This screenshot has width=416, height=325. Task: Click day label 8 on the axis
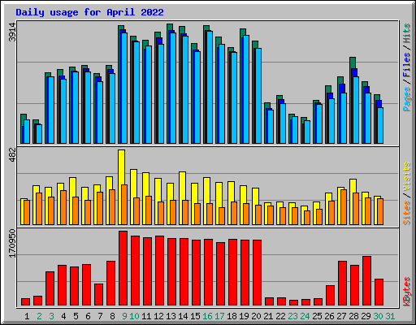[x=112, y=316]
